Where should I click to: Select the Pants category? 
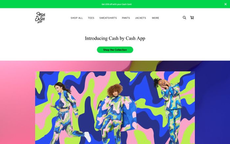click(126, 18)
